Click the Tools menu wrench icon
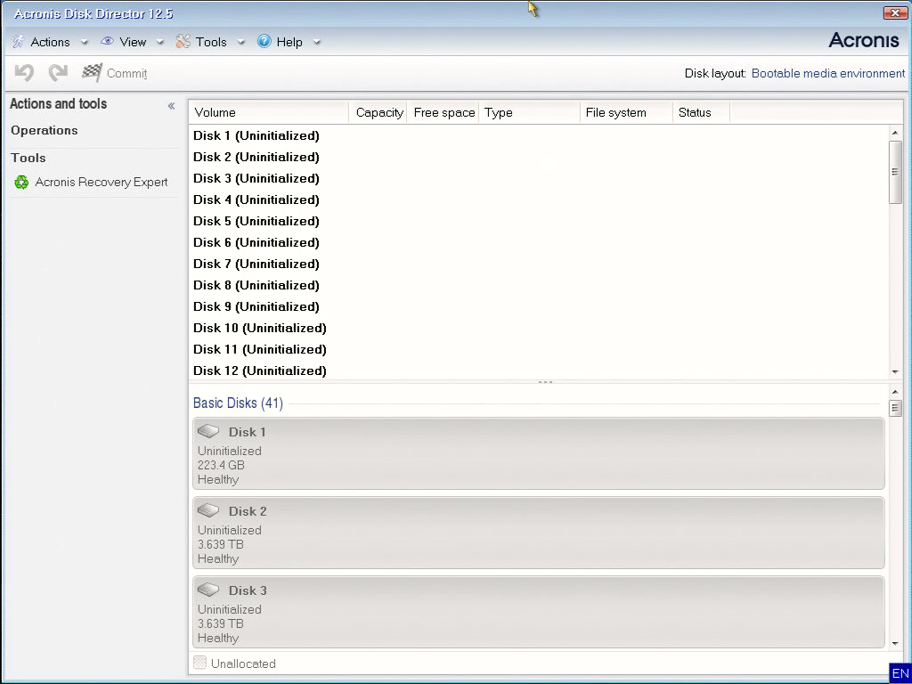The width and height of the screenshot is (912, 684). pos(183,41)
